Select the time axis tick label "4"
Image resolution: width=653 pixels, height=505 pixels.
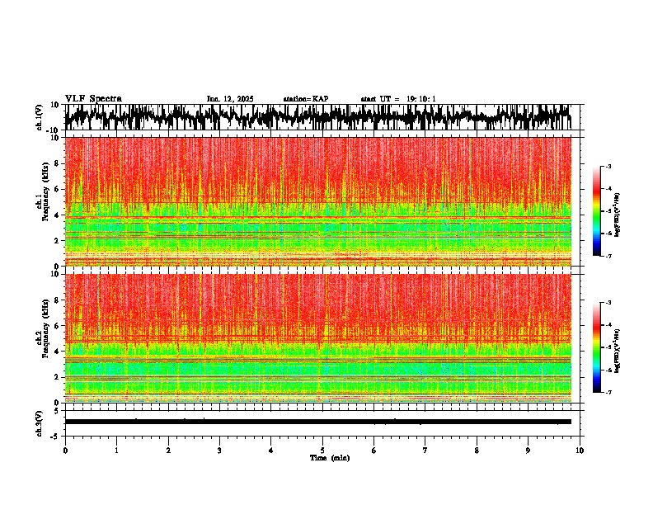coord(271,451)
